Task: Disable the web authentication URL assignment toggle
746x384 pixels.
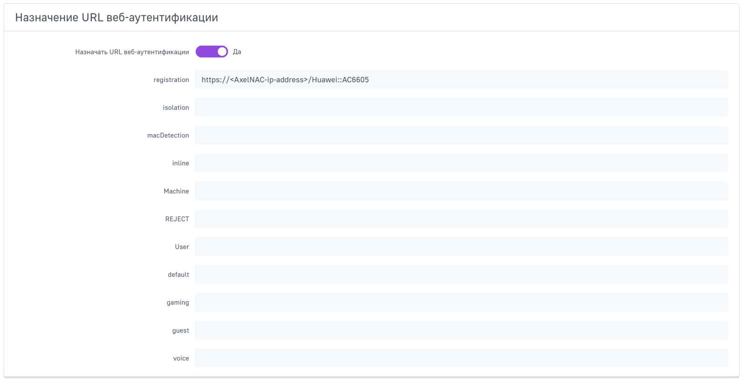Action: pyautogui.click(x=211, y=52)
